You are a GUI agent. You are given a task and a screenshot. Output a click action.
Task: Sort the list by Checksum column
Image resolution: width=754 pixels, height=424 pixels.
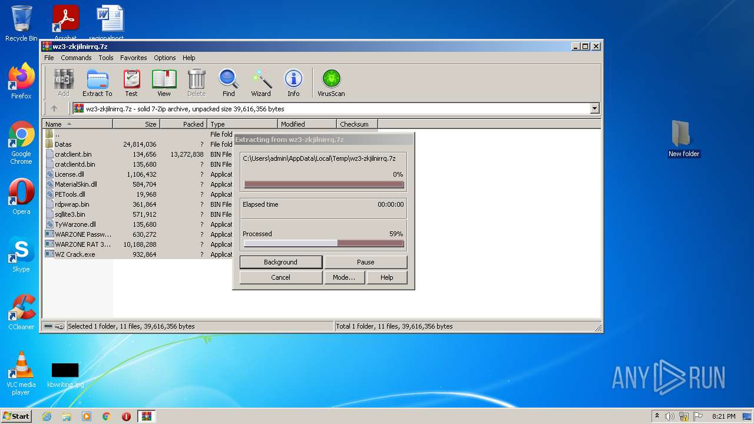(357, 124)
